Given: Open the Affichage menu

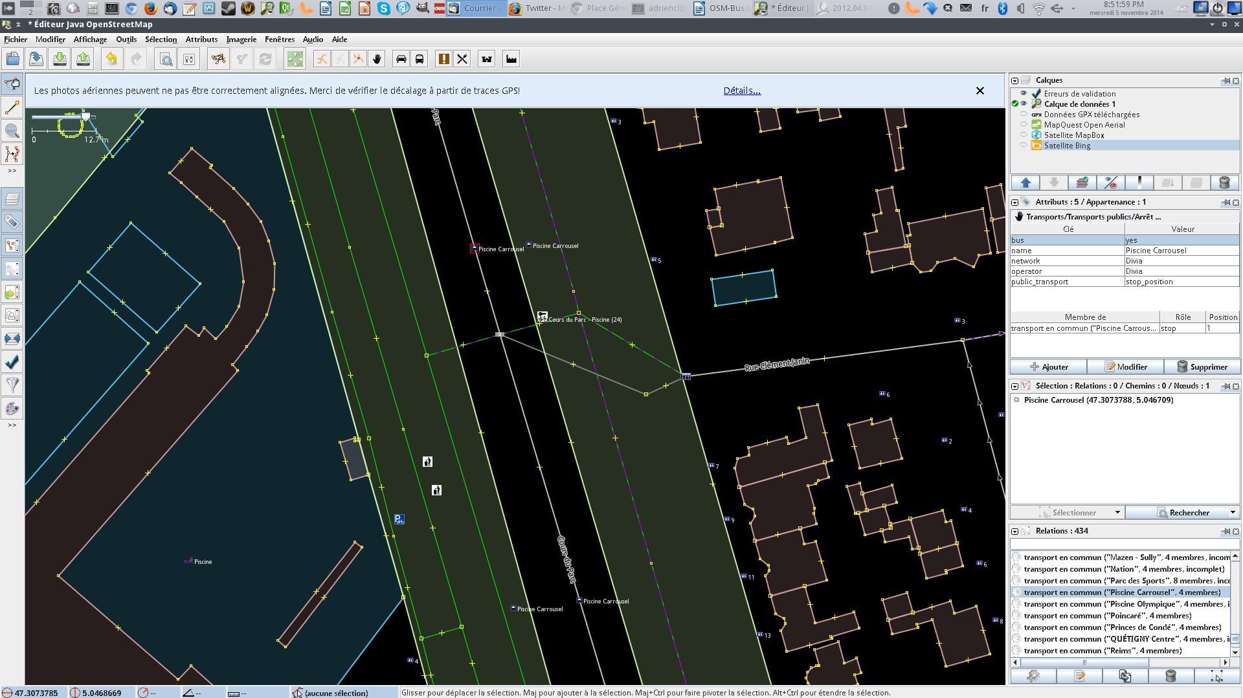Looking at the screenshot, I should (x=90, y=39).
